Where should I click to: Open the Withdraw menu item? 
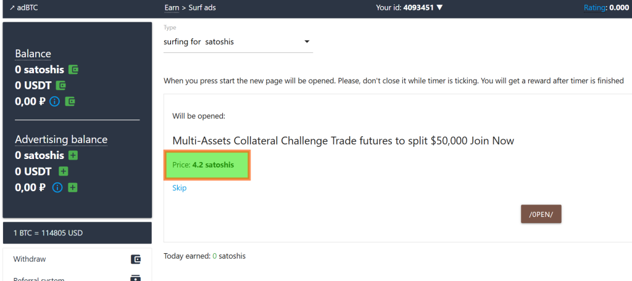[77, 259]
